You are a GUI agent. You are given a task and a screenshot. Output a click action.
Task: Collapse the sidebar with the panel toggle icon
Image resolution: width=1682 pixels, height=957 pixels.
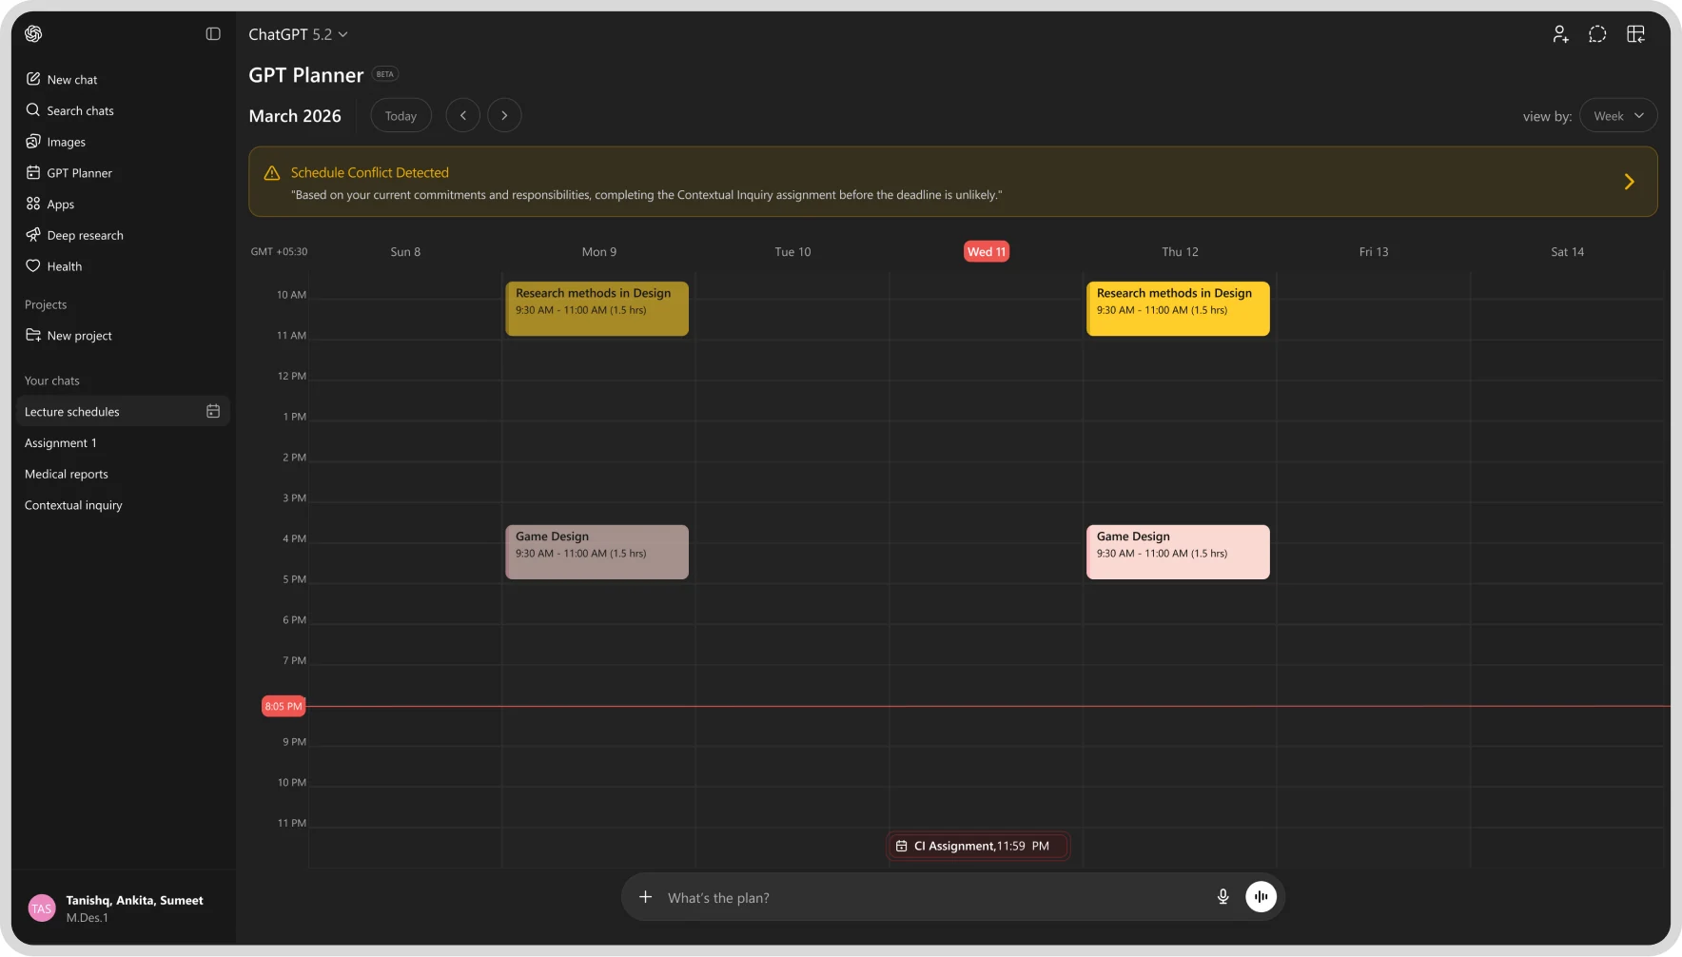(213, 34)
